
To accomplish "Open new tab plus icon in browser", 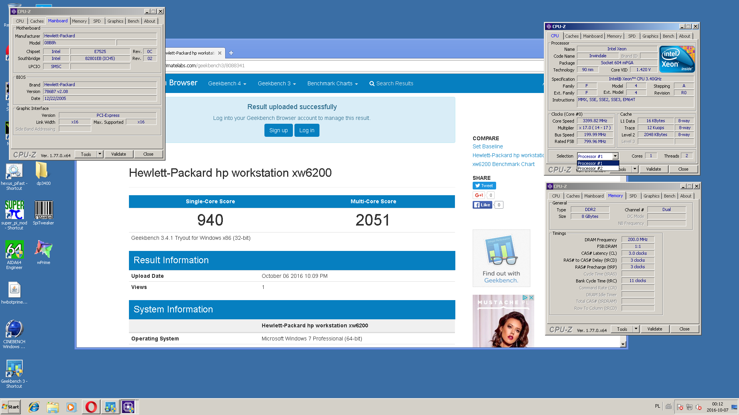I will 231,53.
